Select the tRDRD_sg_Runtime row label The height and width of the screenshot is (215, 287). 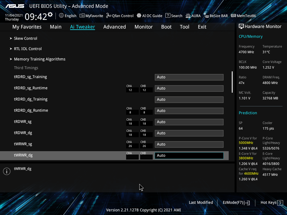[x=31, y=88]
